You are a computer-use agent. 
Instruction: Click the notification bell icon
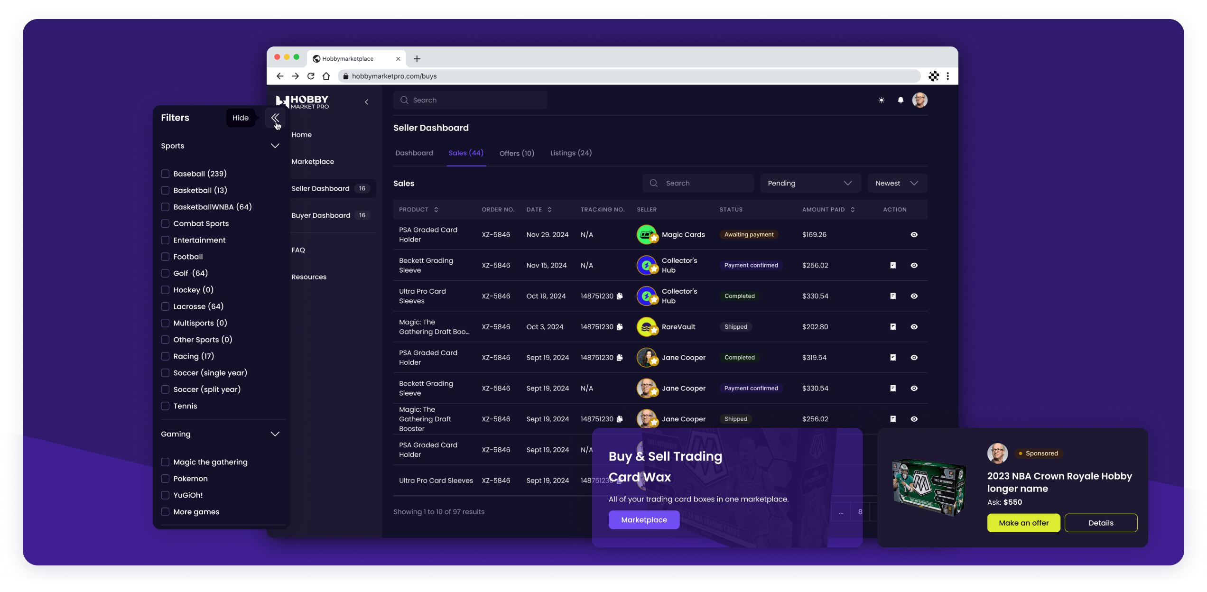900,100
